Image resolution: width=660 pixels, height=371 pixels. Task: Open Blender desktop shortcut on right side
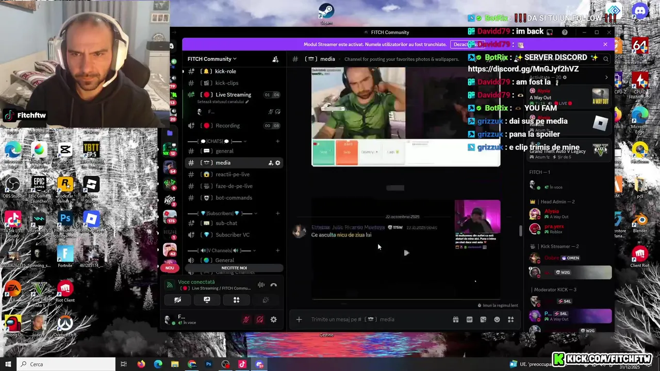(640, 222)
